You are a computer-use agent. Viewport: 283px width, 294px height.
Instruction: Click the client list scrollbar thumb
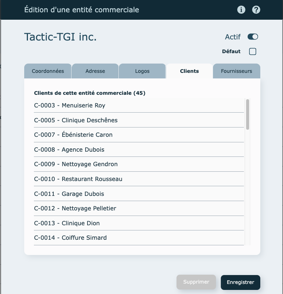tap(248, 114)
